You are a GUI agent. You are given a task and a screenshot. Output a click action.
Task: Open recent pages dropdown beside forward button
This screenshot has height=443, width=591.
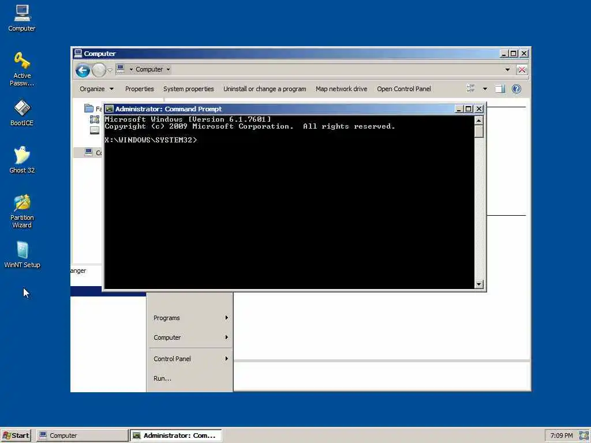110,70
